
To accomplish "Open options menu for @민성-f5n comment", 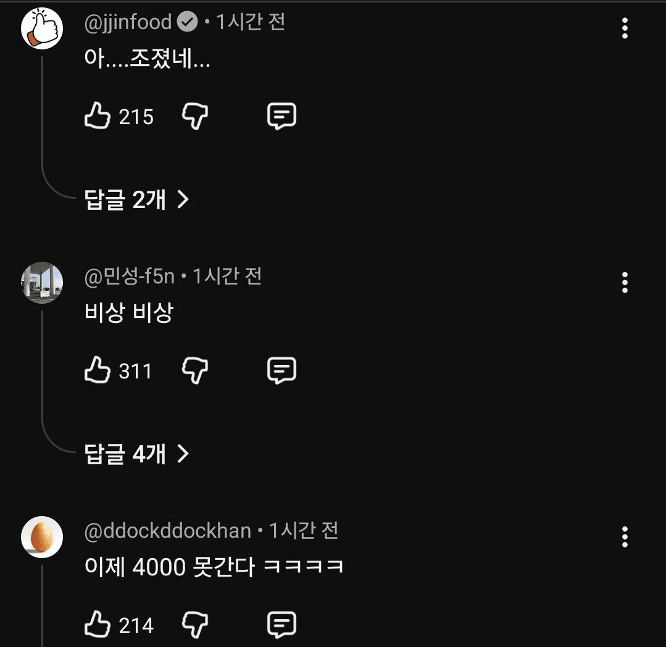I will pyautogui.click(x=625, y=283).
